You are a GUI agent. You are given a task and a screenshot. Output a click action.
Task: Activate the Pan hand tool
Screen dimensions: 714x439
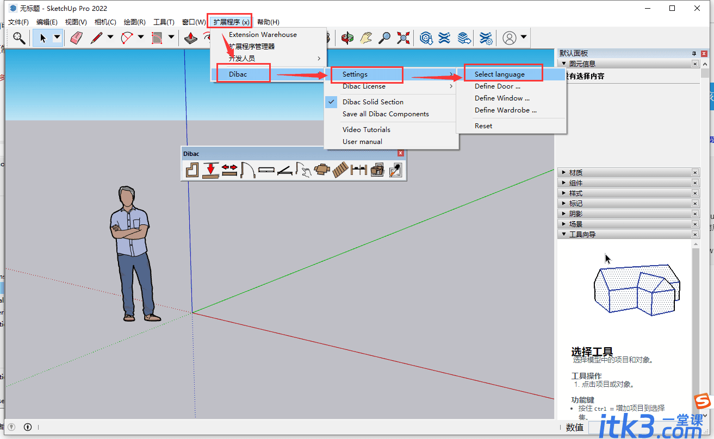point(366,37)
